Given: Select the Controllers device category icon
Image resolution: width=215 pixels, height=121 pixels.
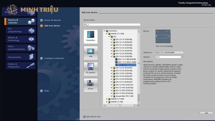Looking at the screenshot, I should coord(91,36).
